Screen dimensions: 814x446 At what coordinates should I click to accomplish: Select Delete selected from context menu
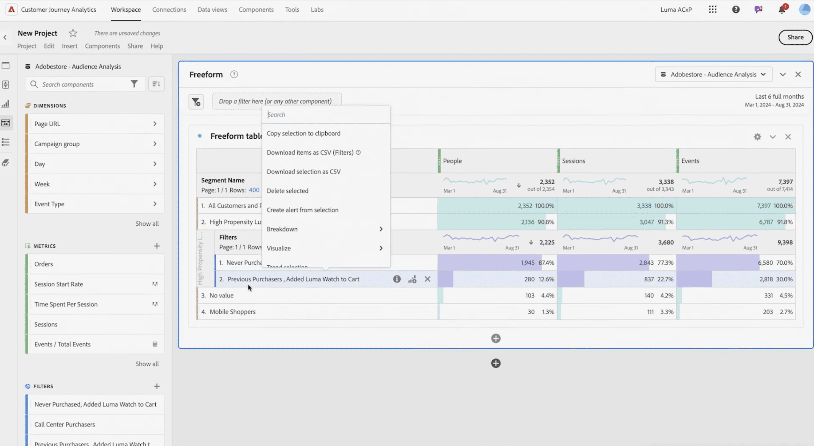tap(287, 191)
